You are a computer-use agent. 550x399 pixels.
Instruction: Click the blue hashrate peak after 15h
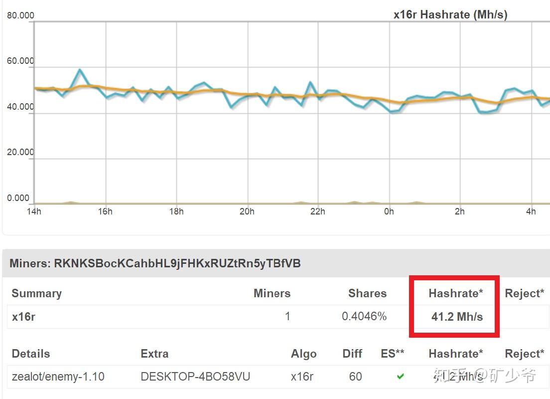click(80, 70)
